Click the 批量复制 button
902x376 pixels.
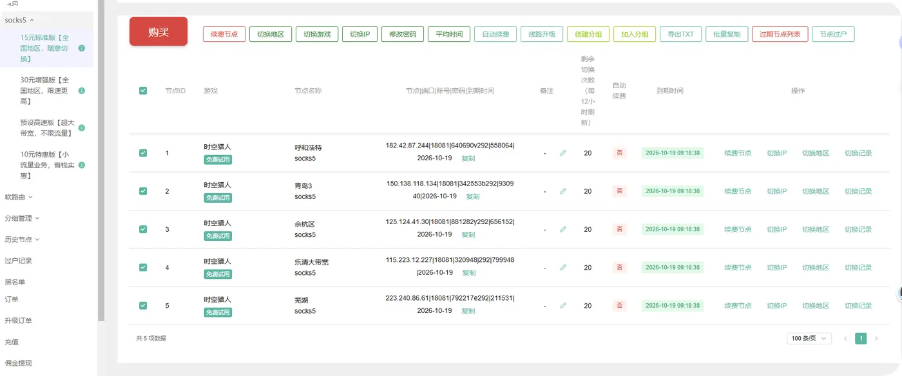click(x=727, y=34)
